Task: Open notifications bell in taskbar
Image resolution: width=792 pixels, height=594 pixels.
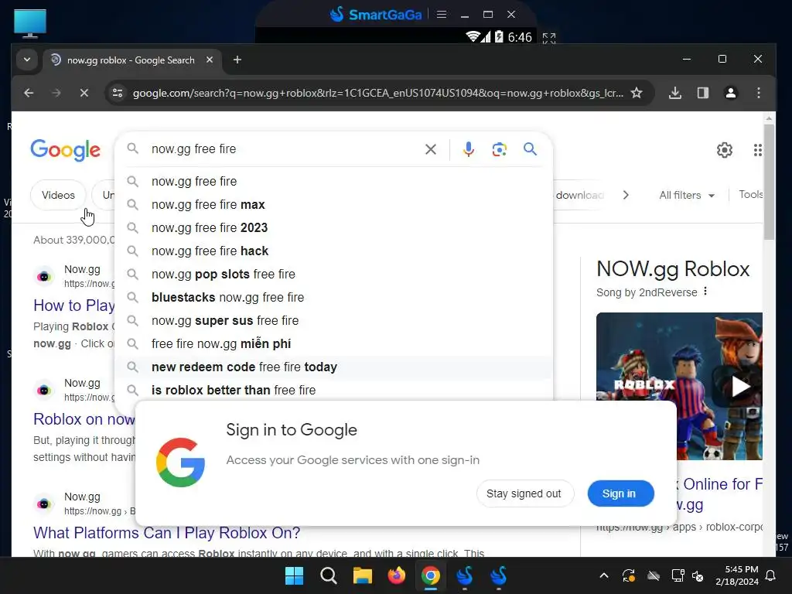Action: coord(771,575)
